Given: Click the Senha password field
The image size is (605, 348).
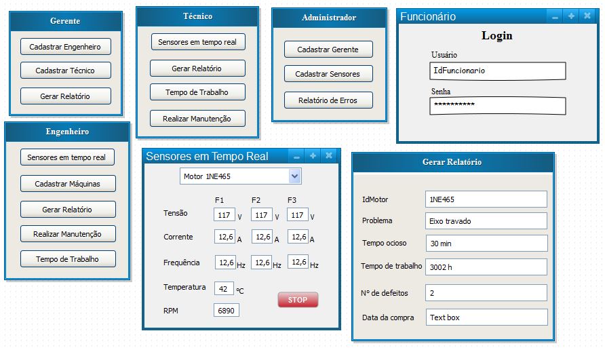Looking at the screenshot, I should pyautogui.click(x=497, y=105).
